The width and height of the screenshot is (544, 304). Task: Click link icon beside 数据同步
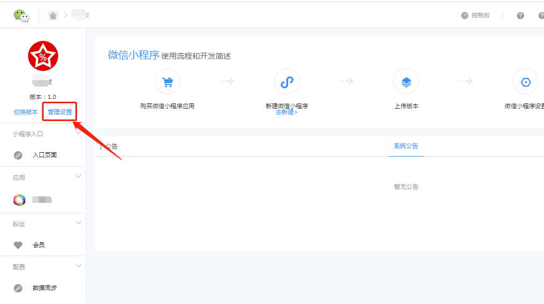[18, 288]
